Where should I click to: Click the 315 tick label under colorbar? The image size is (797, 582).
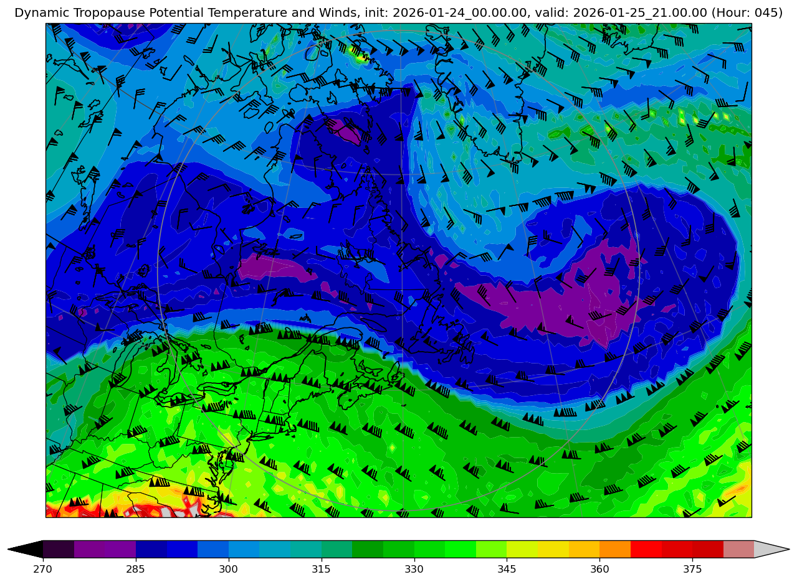click(322, 569)
